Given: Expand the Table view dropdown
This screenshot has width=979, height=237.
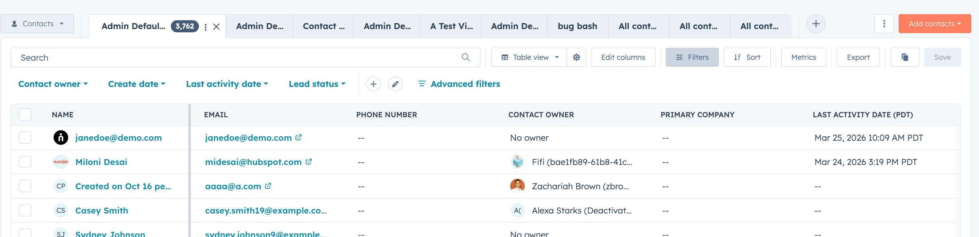Looking at the screenshot, I should point(529,57).
